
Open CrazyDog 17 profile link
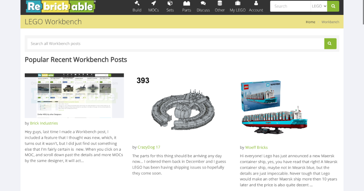click(149, 147)
